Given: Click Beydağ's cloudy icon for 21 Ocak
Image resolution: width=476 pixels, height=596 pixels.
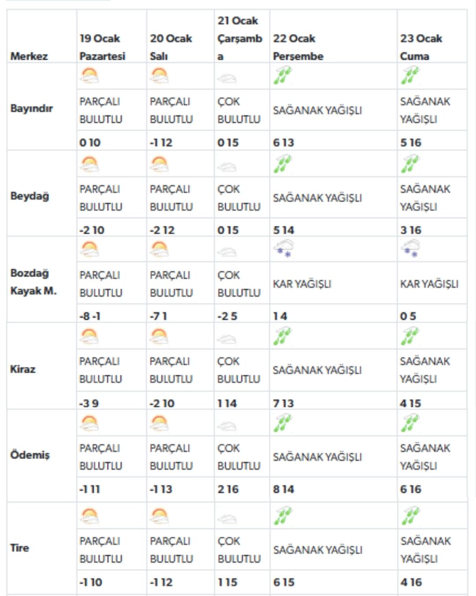Looking at the screenshot, I should pos(227,167).
